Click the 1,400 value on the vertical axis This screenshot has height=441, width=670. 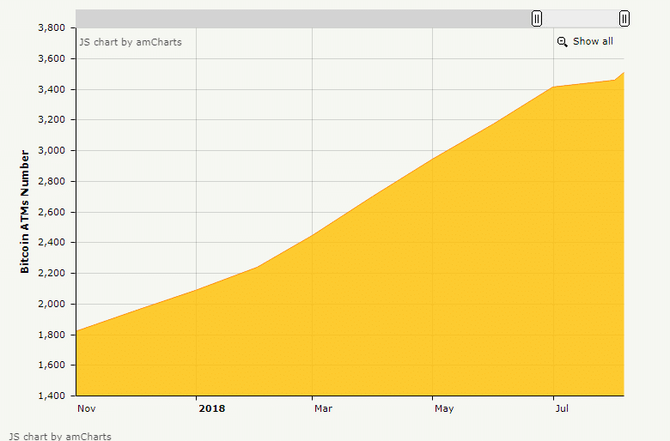pyautogui.click(x=52, y=396)
